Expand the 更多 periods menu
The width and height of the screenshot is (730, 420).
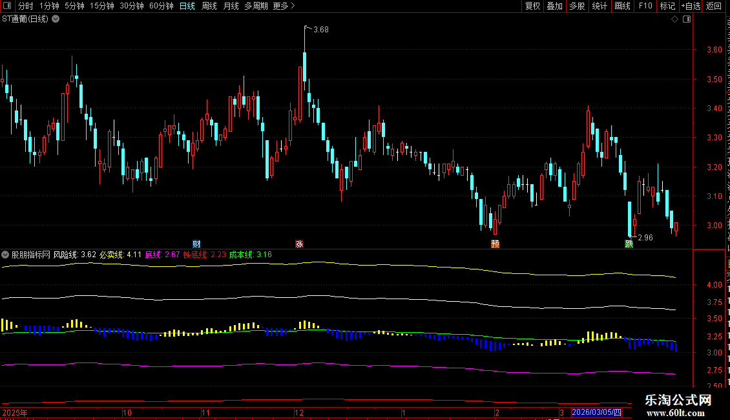284,6
